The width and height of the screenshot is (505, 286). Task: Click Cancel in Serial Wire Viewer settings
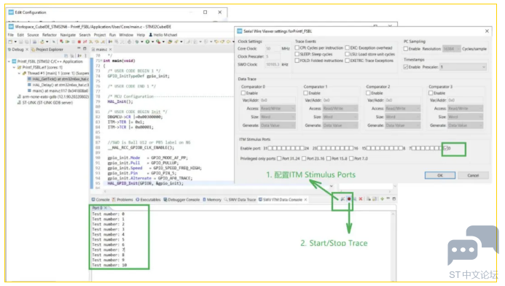click(x=473, y=175)
